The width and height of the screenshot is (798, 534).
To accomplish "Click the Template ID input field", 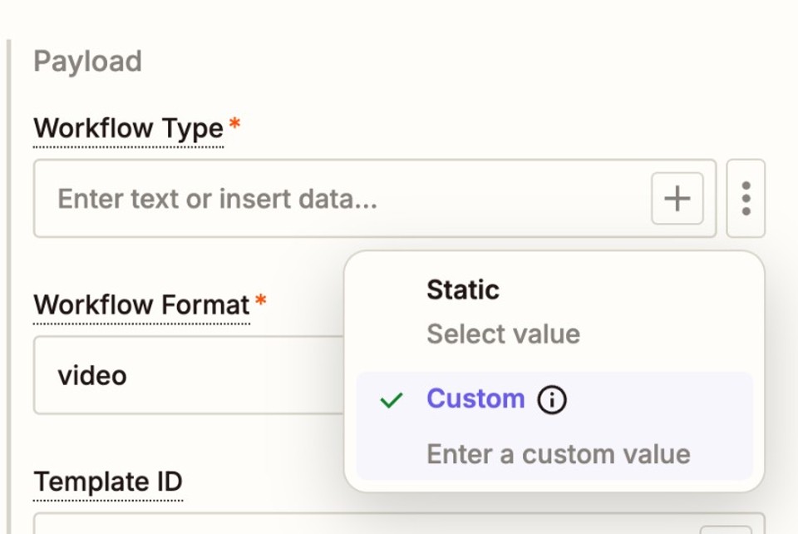I will coord(400,523).
